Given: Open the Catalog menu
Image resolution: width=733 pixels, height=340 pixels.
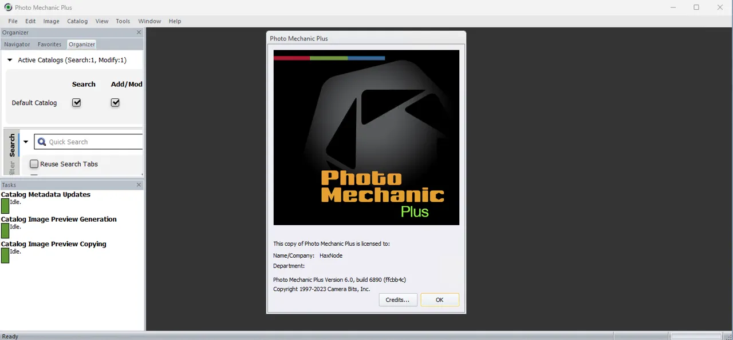Looking at the screenshot, I should pos(77,21).
